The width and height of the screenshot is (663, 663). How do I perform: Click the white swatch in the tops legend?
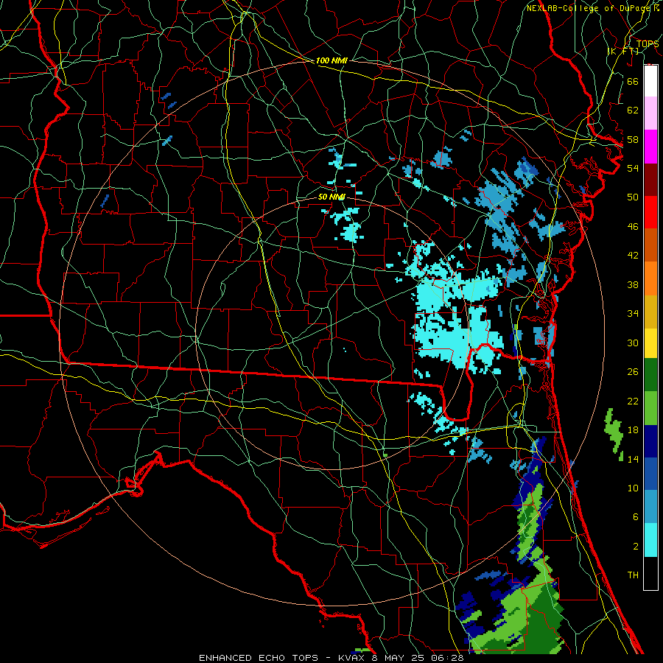pos(650,81)
